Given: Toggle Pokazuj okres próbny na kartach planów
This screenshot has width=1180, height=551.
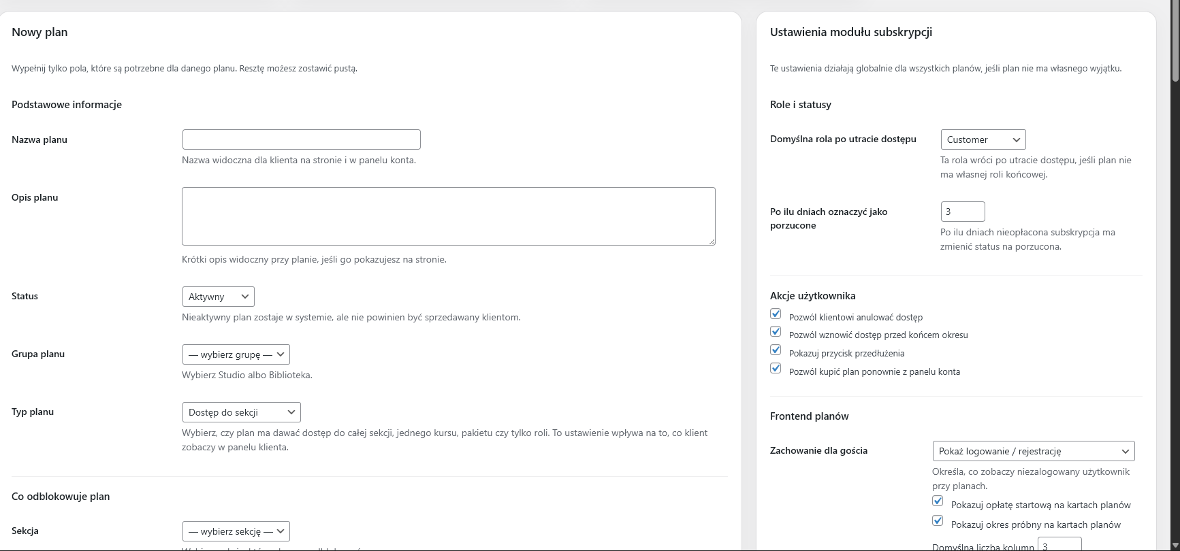Looking at the screenshot, I should (938, 521).
